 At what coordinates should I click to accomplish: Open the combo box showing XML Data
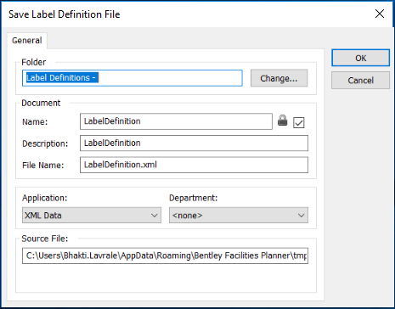[92, 216]
